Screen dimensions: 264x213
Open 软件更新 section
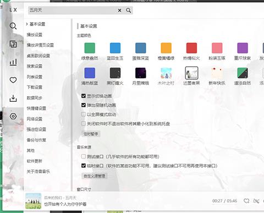coord(35,161)
